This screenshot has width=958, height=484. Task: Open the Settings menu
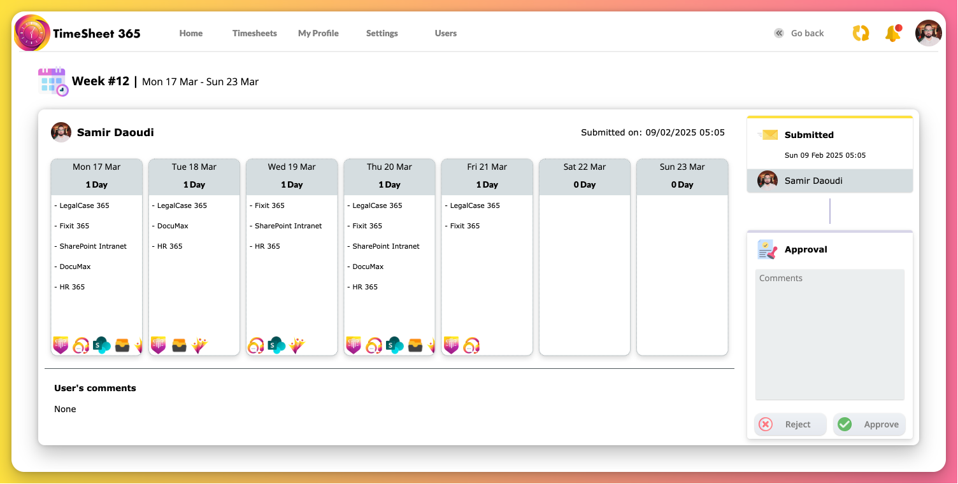pyautogui.click(x=382, y=33)
